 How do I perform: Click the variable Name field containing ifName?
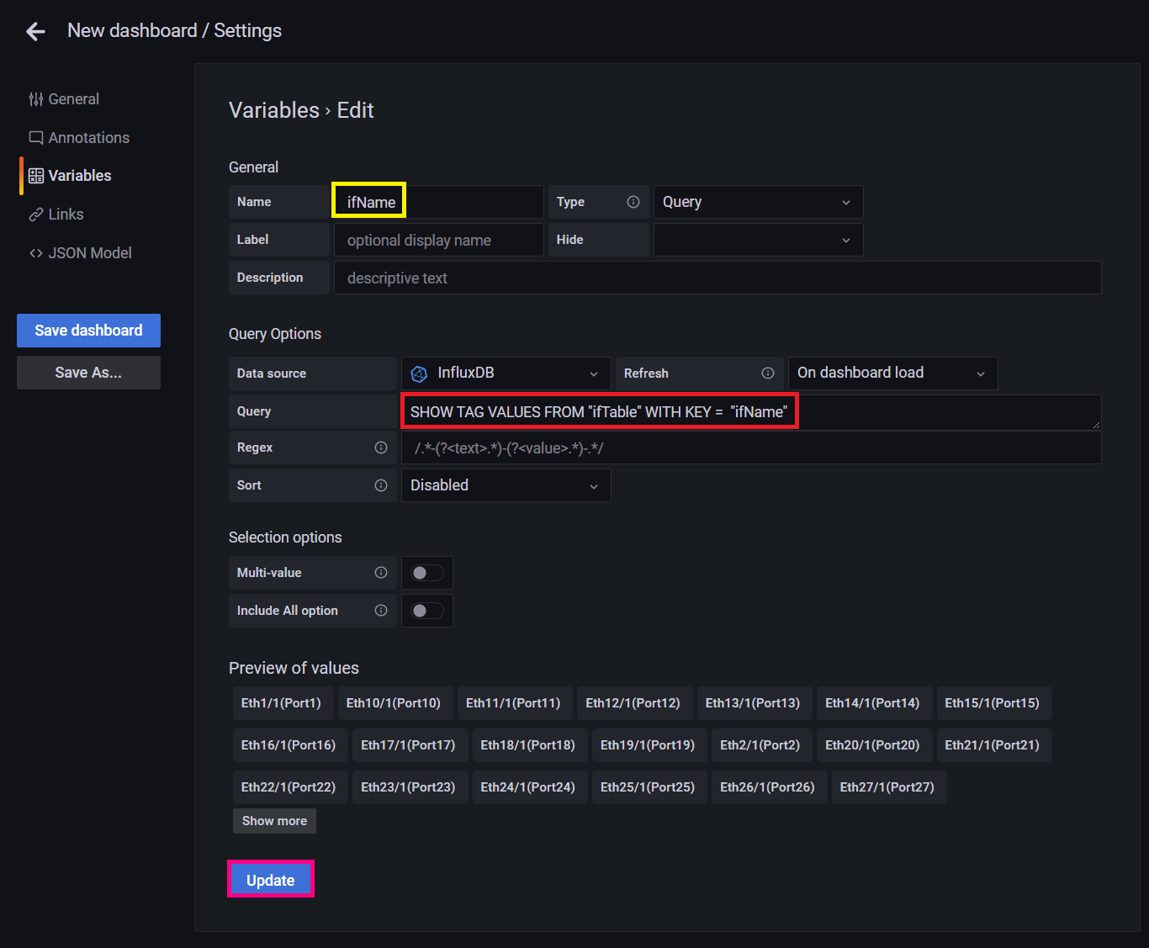[438, 202]
